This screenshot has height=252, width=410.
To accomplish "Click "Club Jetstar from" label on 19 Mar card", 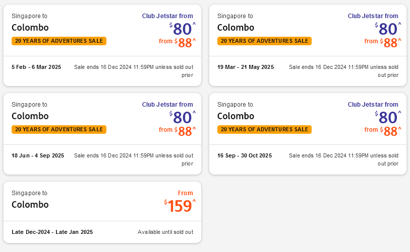I will coord(373,16).
